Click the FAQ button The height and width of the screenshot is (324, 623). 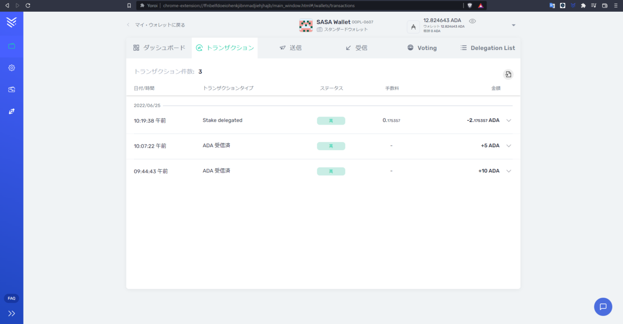click(12, 298)
